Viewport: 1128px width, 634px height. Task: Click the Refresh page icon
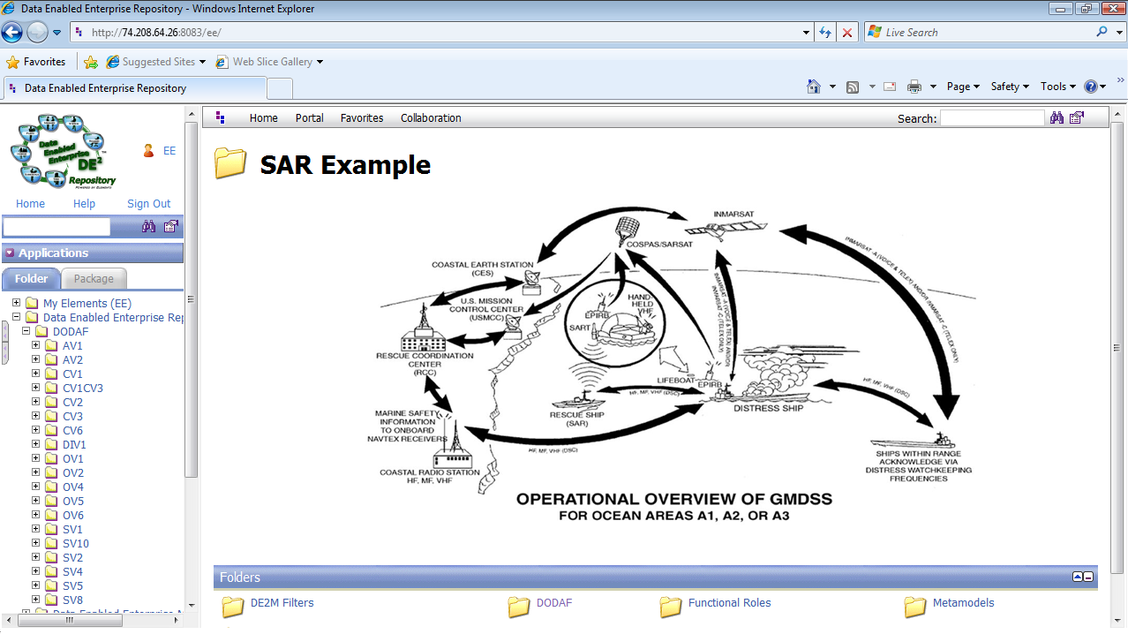pos(825,33)
